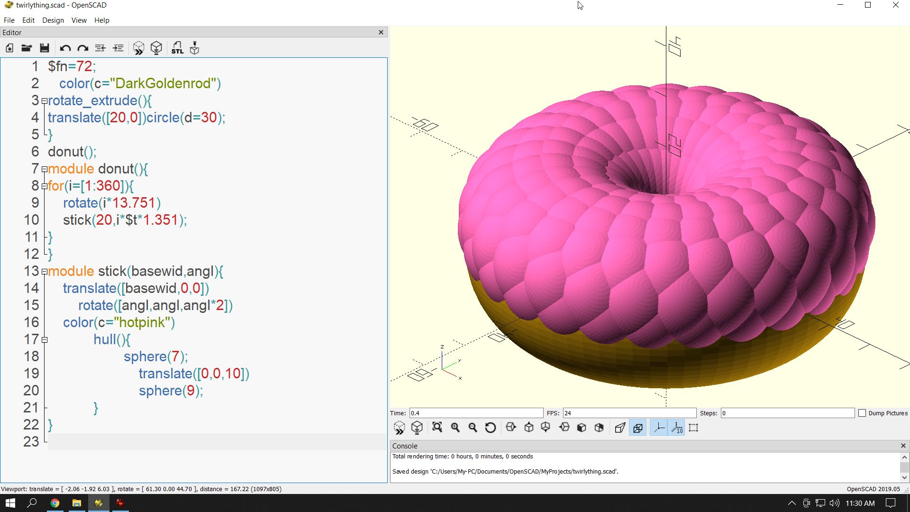Image resolution: width=910 pixels, height=512 pixels.
Task: Collapse module donut fold marker line 7
Action: 45,169
